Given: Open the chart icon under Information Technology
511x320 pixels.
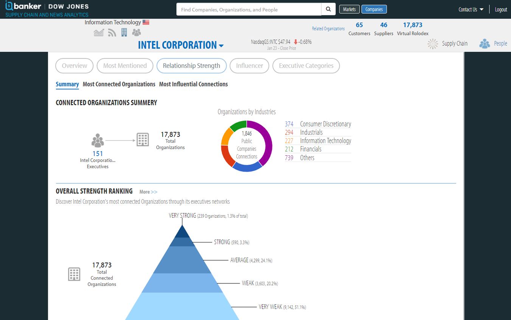Looking at the screenshot, I should pos(99,33).
